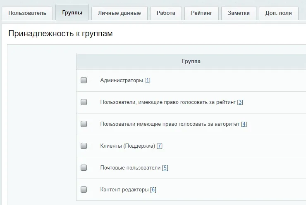Click link [7] beside Клиенты (Поддержка)
The height and width of the screenshot is (205, 306).
click(x=160, y=146)
